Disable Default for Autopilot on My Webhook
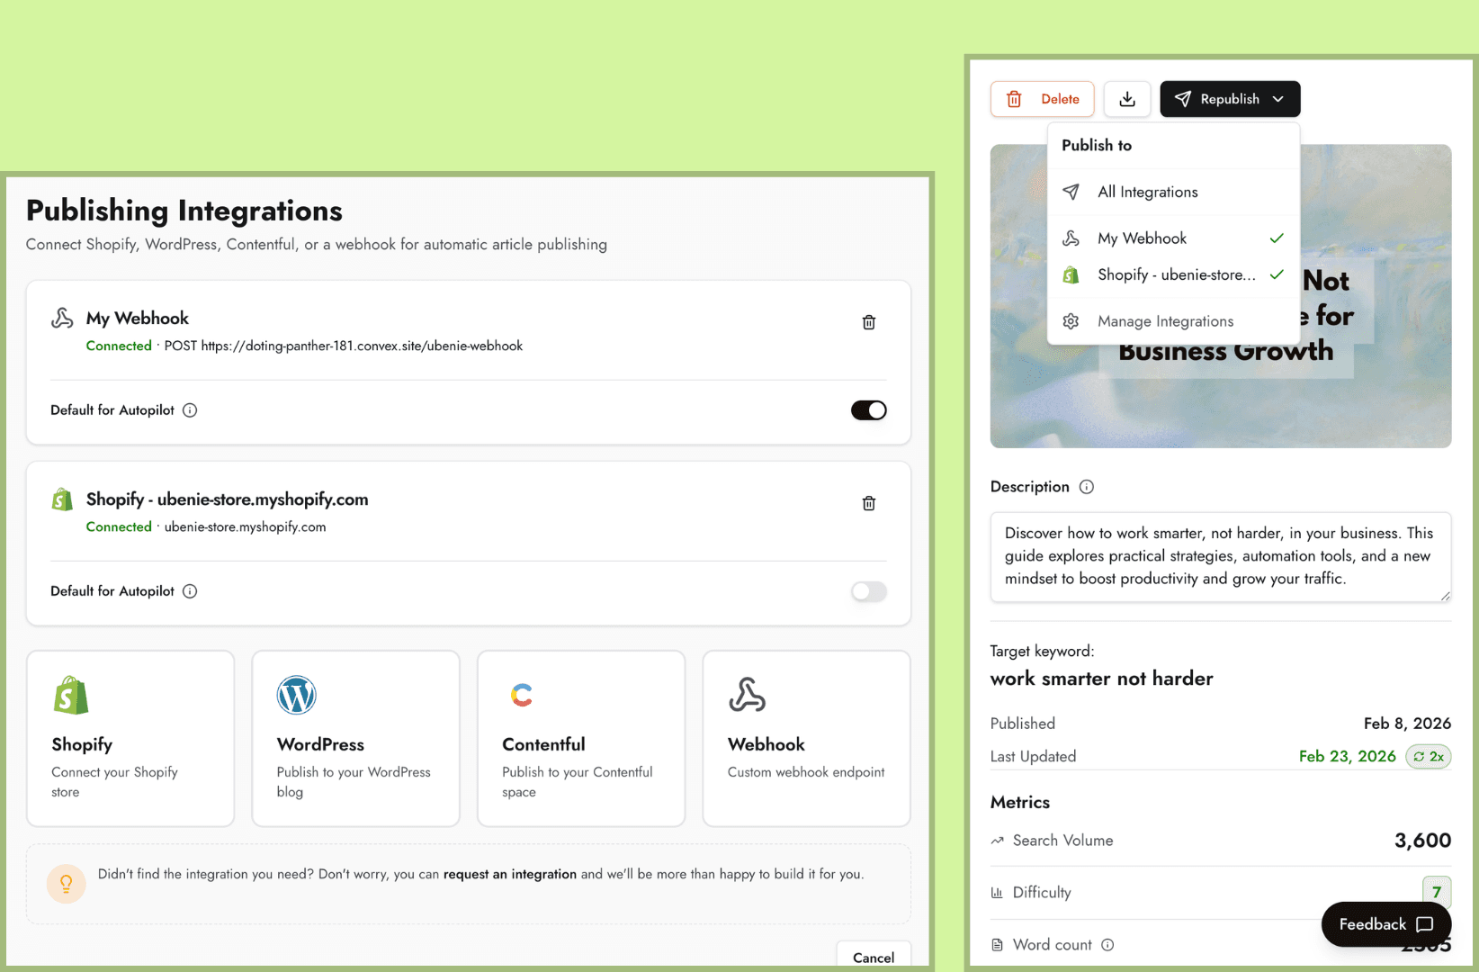This screenshot has width=1479, height=972. pos(868,409)
